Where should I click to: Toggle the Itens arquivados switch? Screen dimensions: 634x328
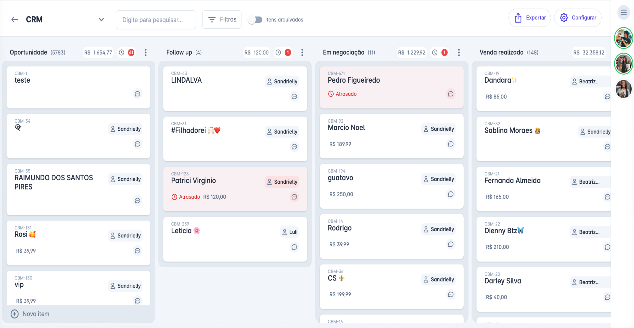pos(255,20)
